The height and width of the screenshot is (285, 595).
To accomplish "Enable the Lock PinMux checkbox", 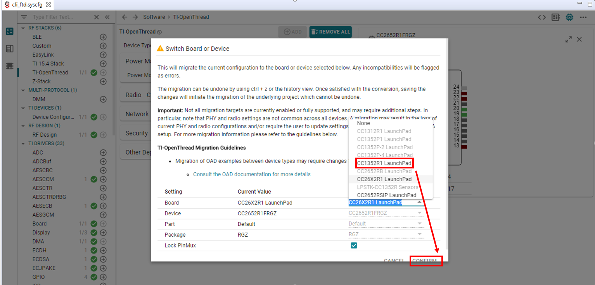I will (354, 245).
